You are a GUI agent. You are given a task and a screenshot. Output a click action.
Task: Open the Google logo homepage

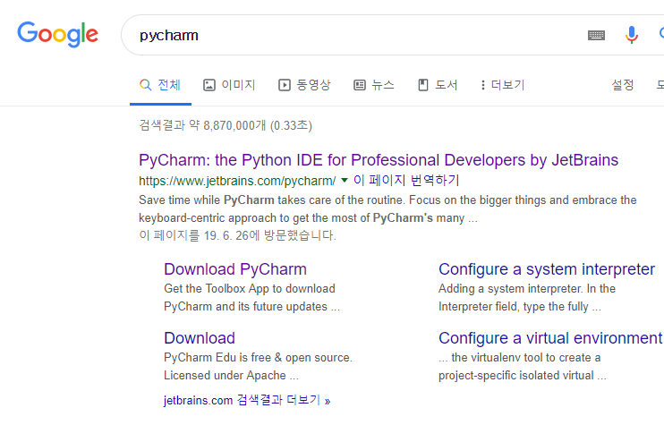(x=57, y=34)
